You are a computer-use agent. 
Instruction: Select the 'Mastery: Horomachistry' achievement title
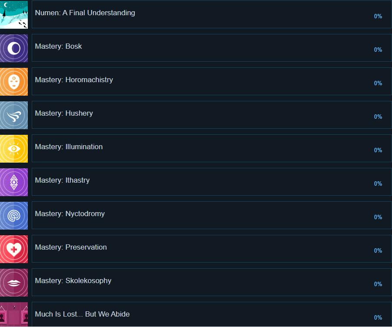(74, 80)
